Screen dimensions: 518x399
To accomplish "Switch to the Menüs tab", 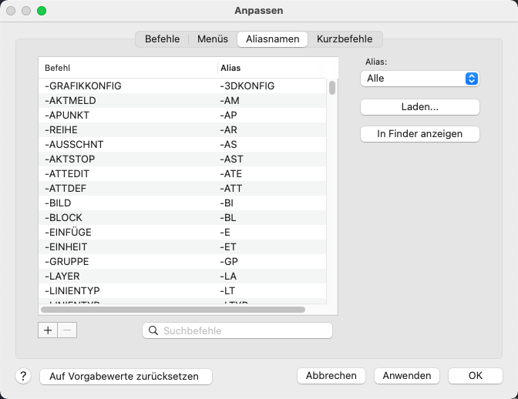I will click(212, 39).
